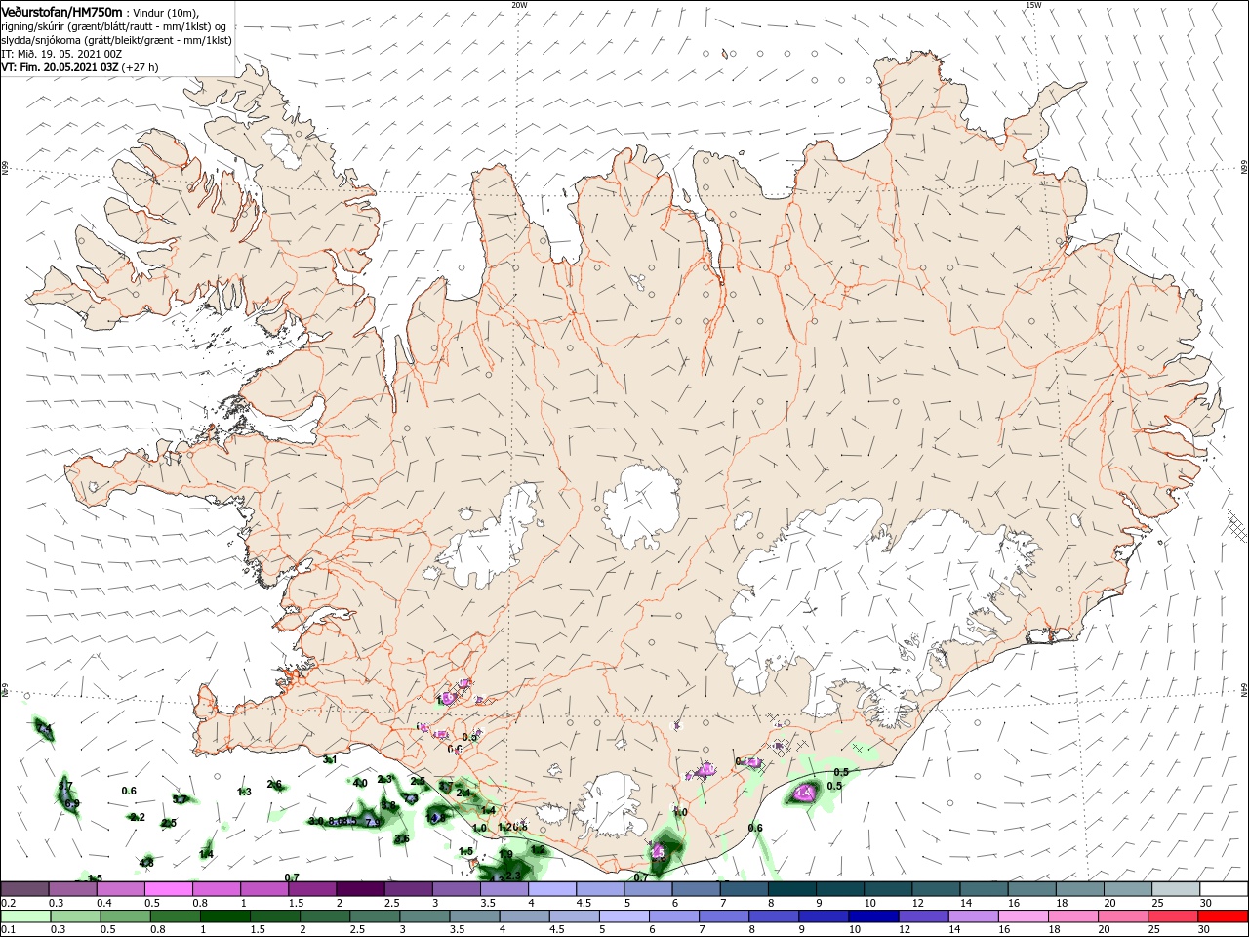Screen dimensions: 1249x937
Task: Select the upper-row dark purple swatch between 2 and 2.5
Action: click(360, 888)
